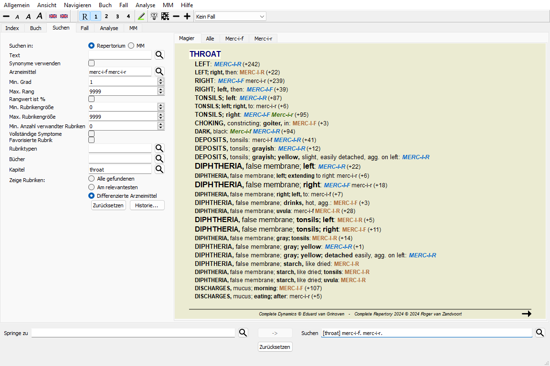Check the Favorisierte Rubrik checkbox
Screen dimensions: 550x366
(92, 140)
